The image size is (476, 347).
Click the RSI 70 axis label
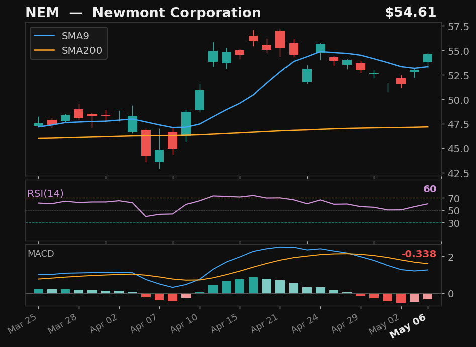click(x=454, y=199)
